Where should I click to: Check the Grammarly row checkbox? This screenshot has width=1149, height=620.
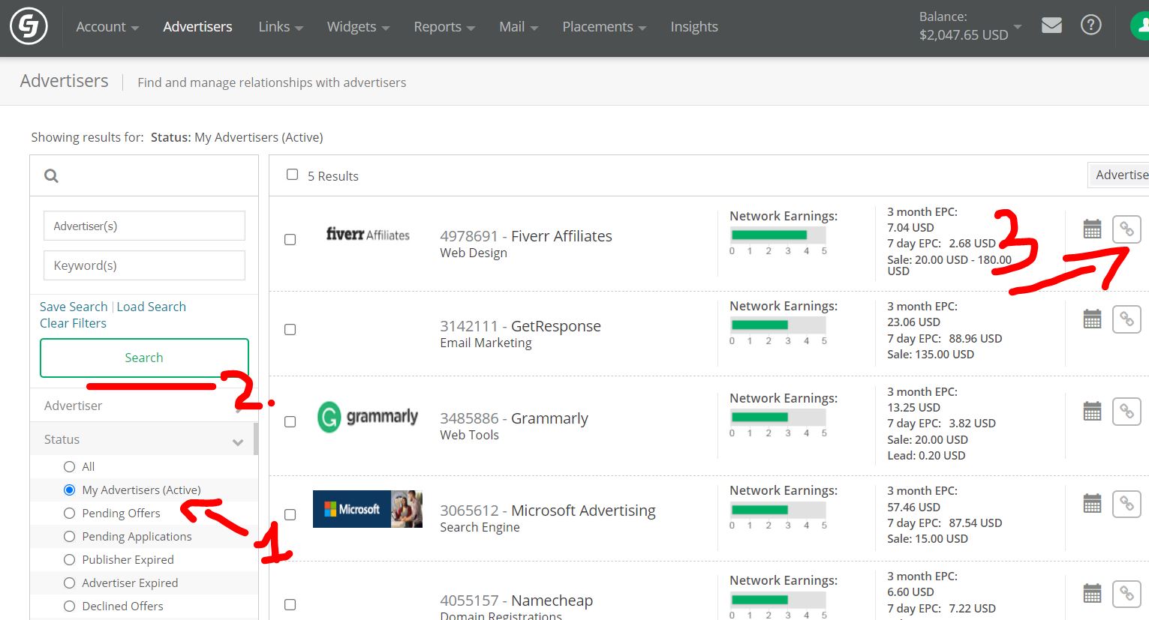click(290, 422)
